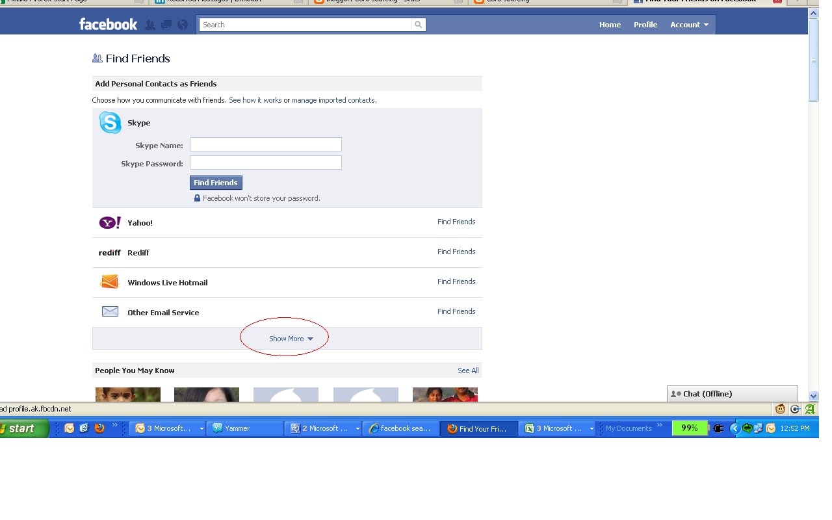
Task: Open messages icon in Facebook header
Action: pos(166,25)
